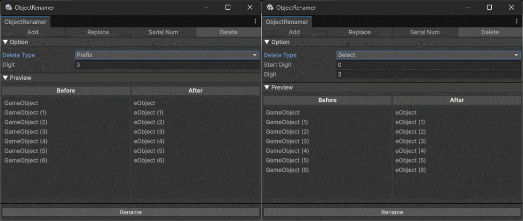Image resolution: width=523 pixels, height=221 pixels.
Task: Click Unity icon in left window title bar
Action: pos(9,7)
